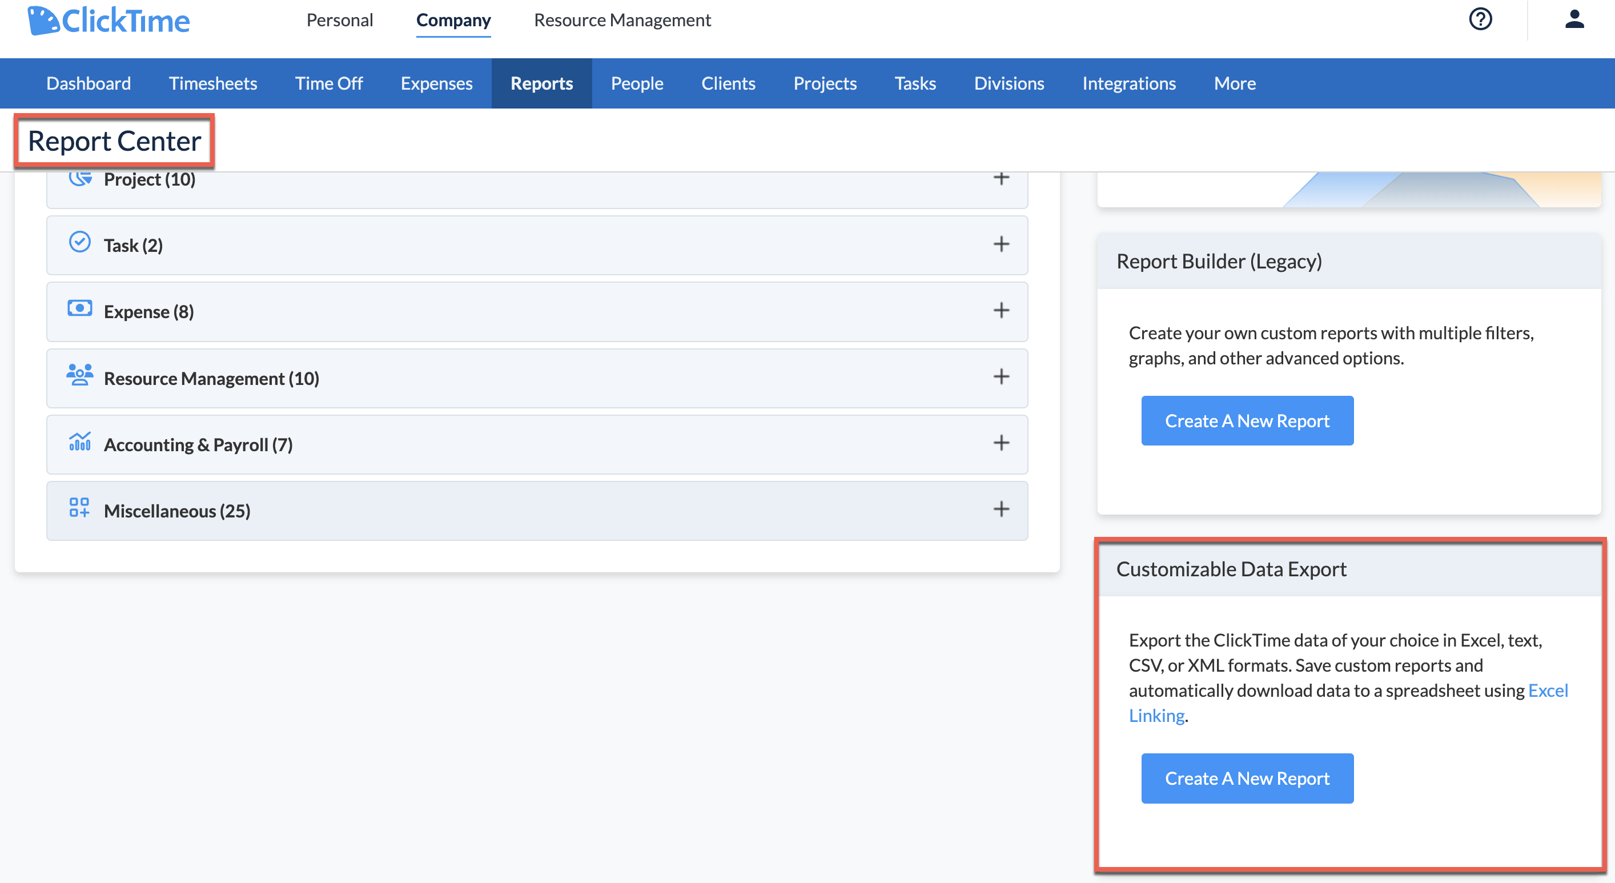Click the Miscellaneous (25) label
Viewport: 1615px width, 883px height.
point(177,511)
